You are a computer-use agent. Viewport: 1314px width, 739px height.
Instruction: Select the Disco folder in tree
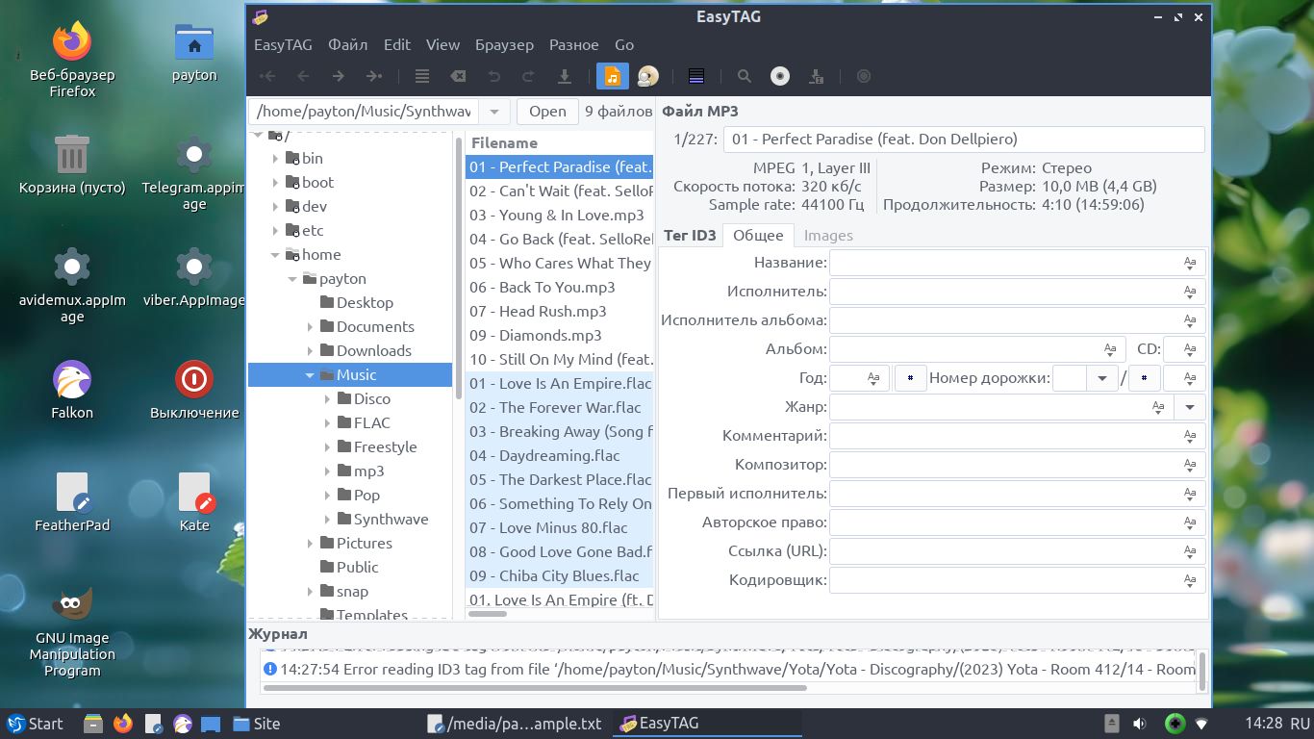tap(371, 398)
